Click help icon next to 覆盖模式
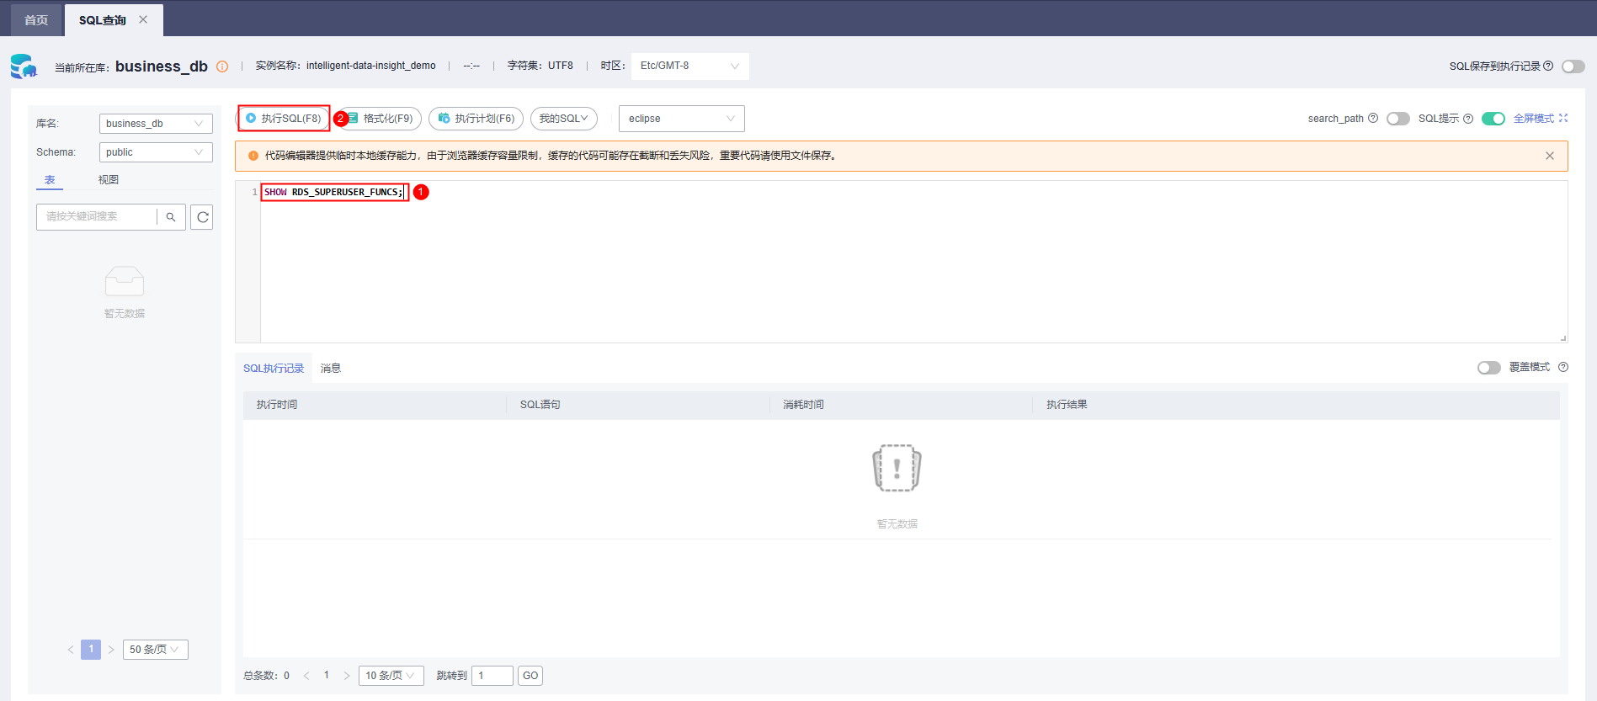This screenshot has width=1597, height=701. click(x=1563, y=367)
